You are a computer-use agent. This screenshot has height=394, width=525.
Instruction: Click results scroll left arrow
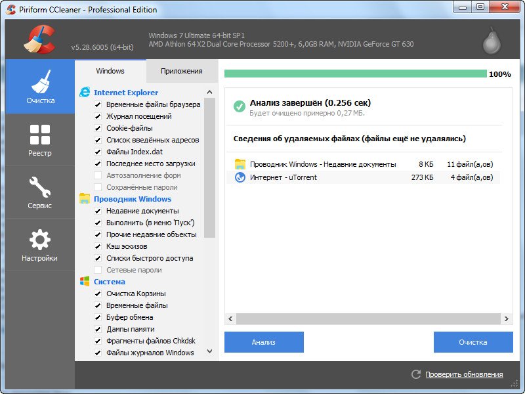pyautogui.click(x=230, y=318)
